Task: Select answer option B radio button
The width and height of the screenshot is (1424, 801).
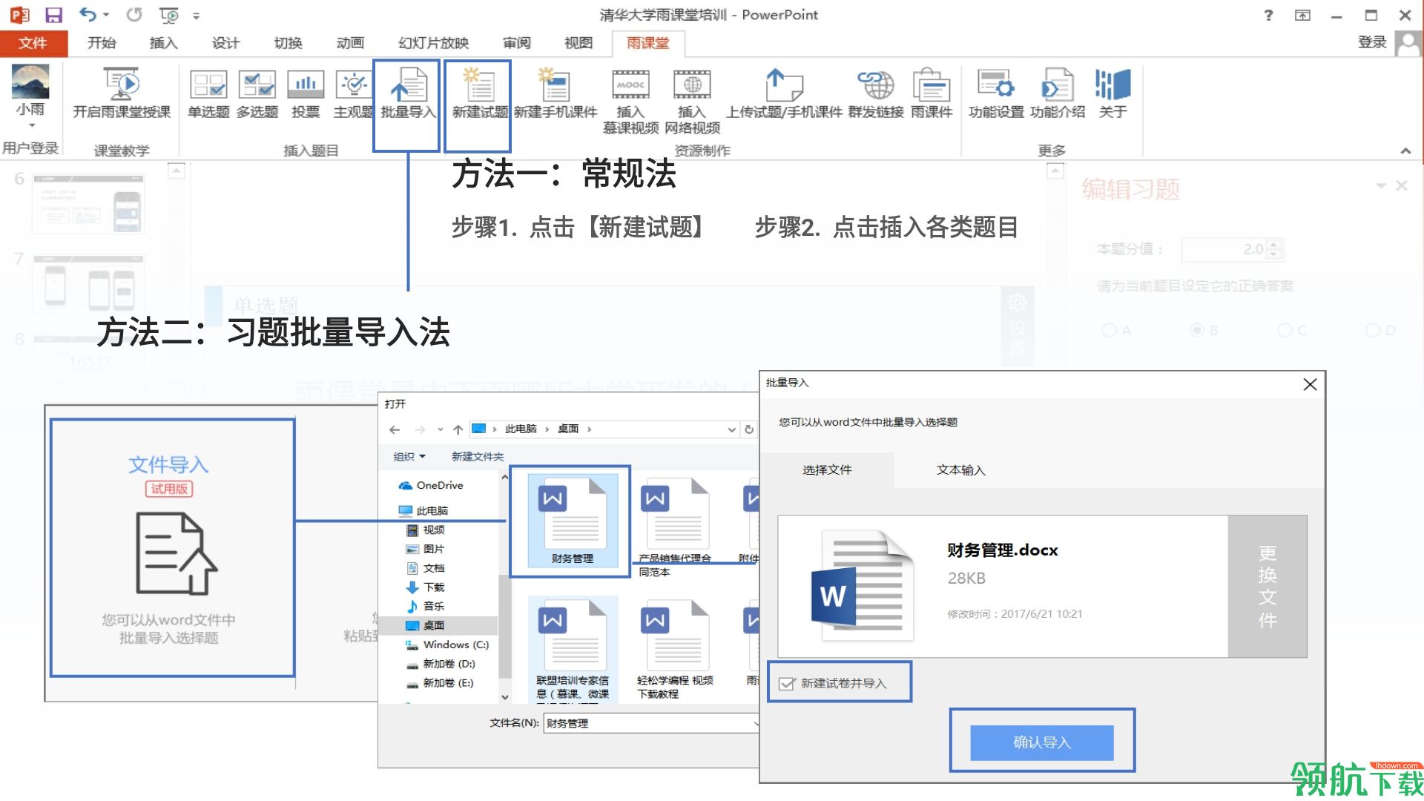Action: point(1196,330)
